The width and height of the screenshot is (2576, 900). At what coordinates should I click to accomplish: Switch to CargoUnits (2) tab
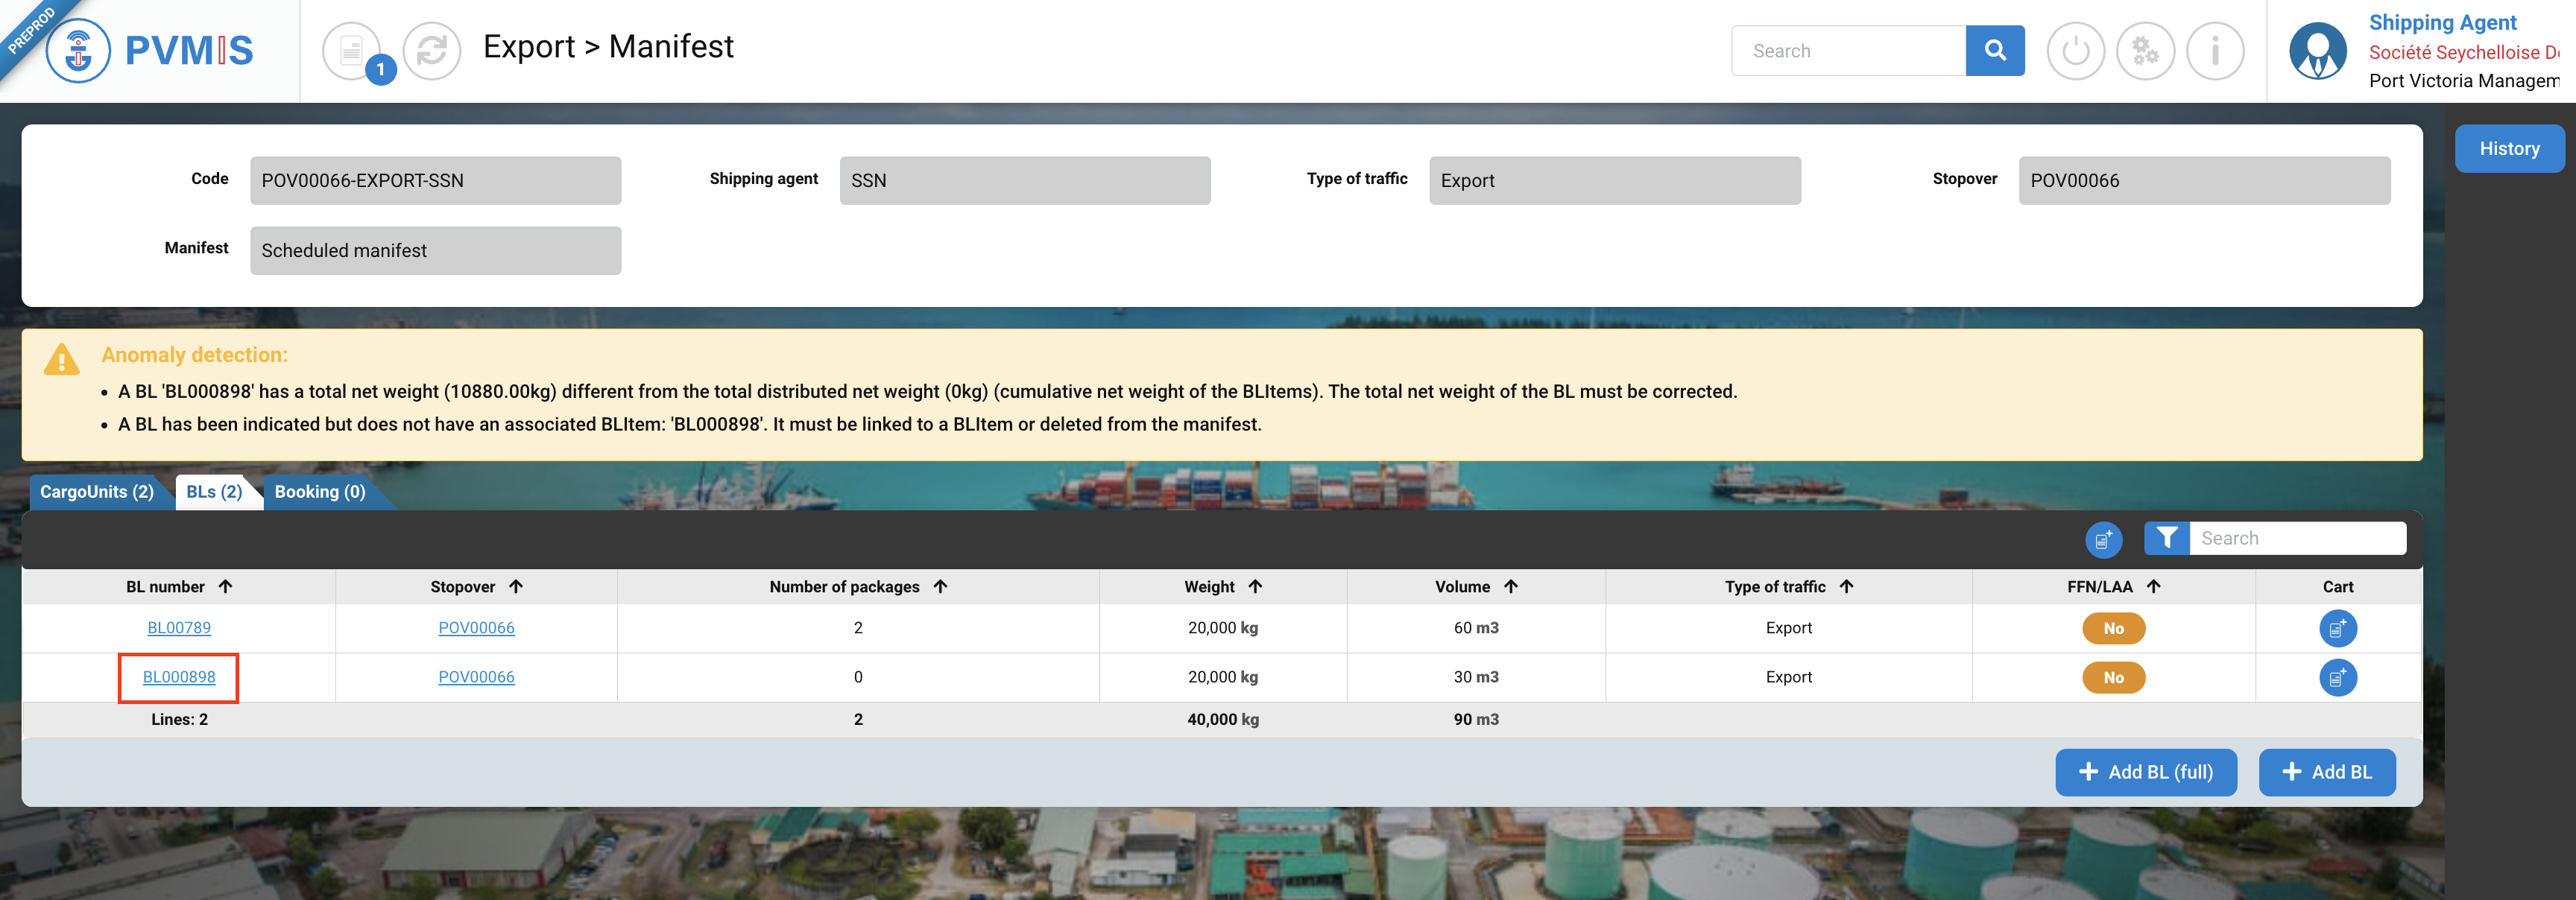[x=97, y=491]
